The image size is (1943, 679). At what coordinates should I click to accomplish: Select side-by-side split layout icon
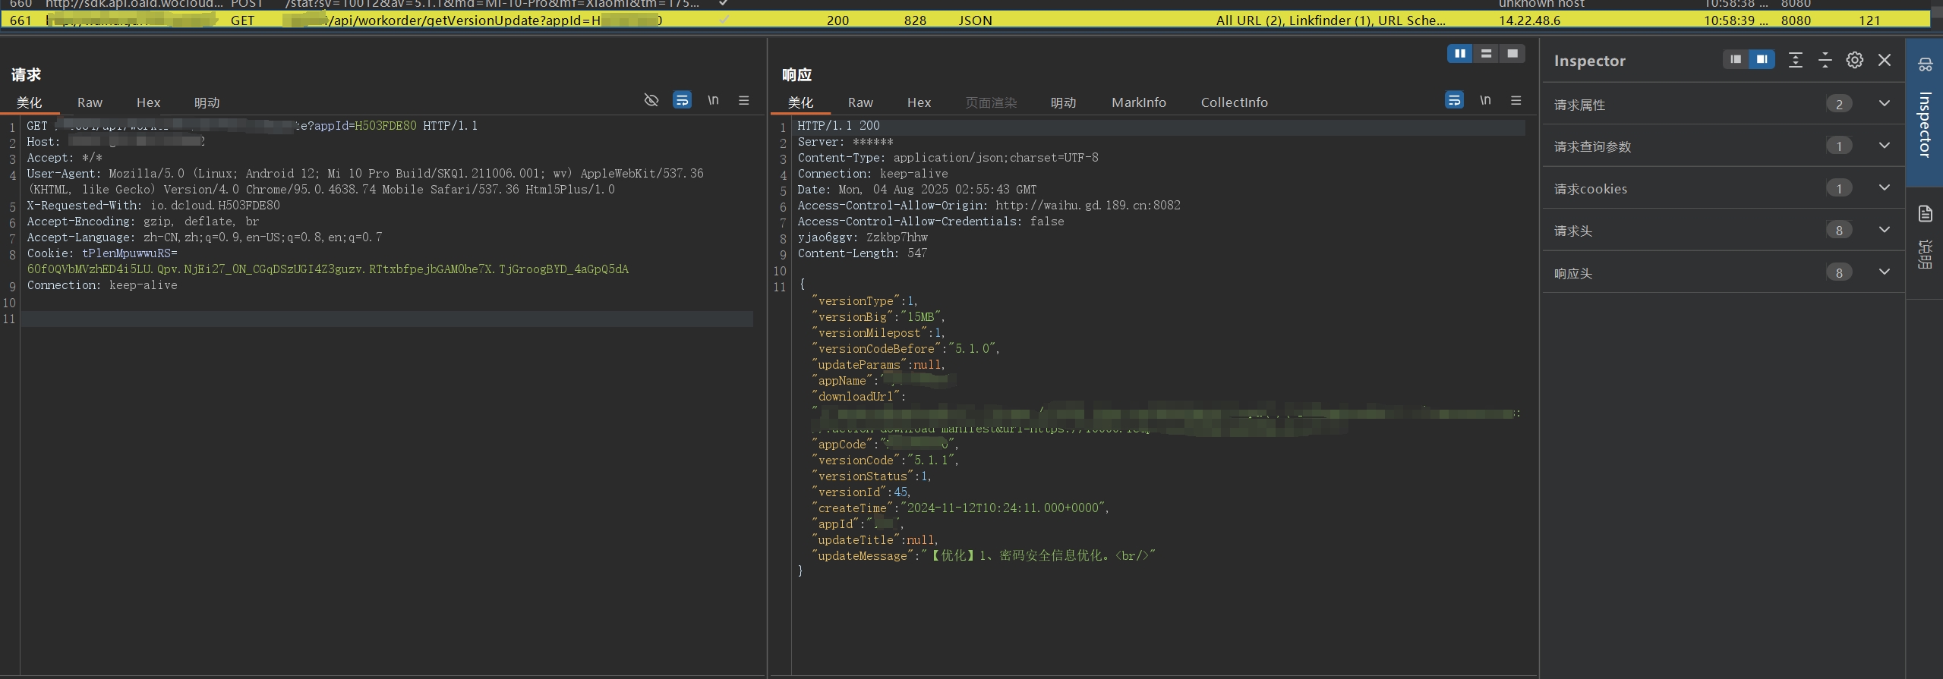[x=1459, y=53]
